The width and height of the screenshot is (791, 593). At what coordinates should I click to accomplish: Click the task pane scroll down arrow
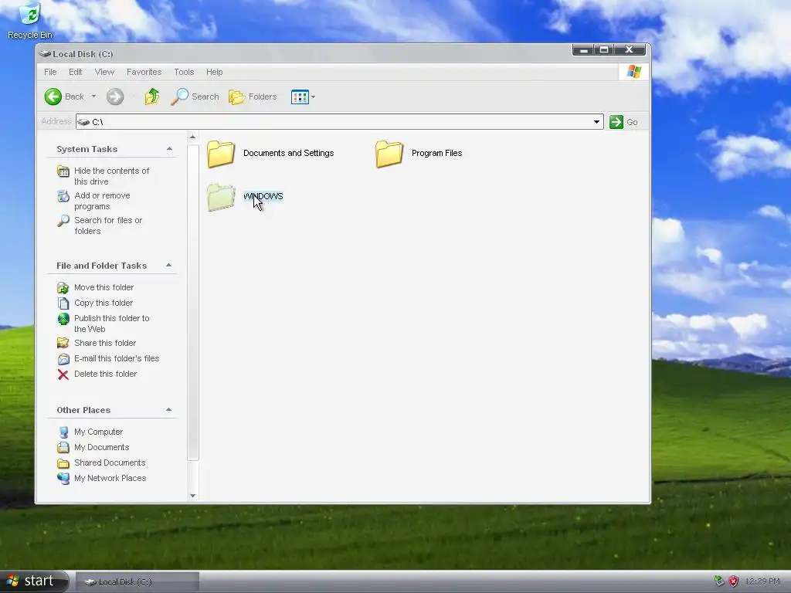point(192,496)
